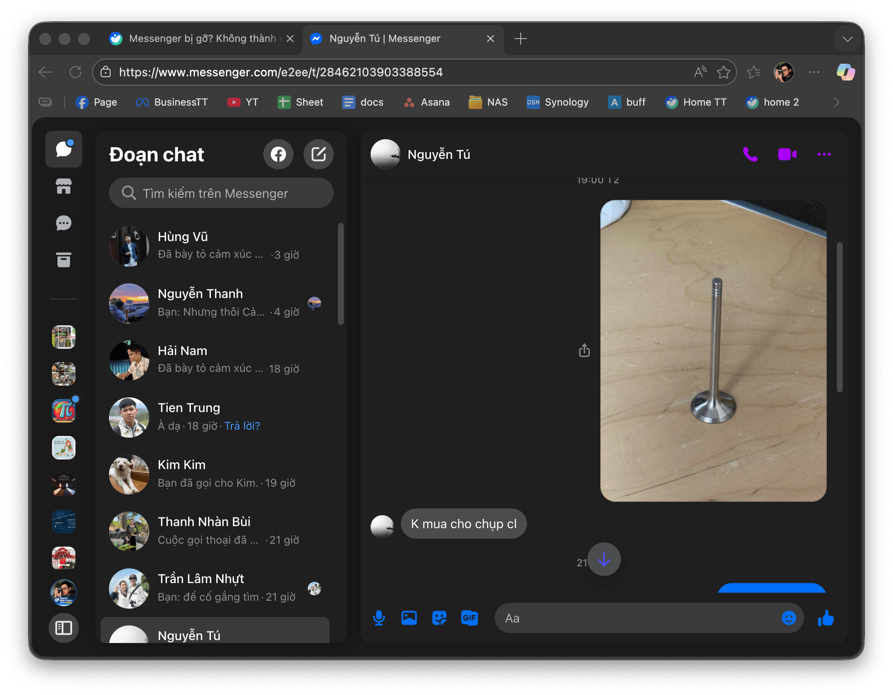The image size is (893, 695).
Task: Open the Sheet bookmark in the bookmarks bar
Action: pyautogui.click(x=300, y=102)
